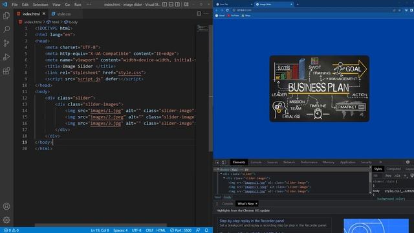Toggle the :hov element state button

(x=388, y=175)
